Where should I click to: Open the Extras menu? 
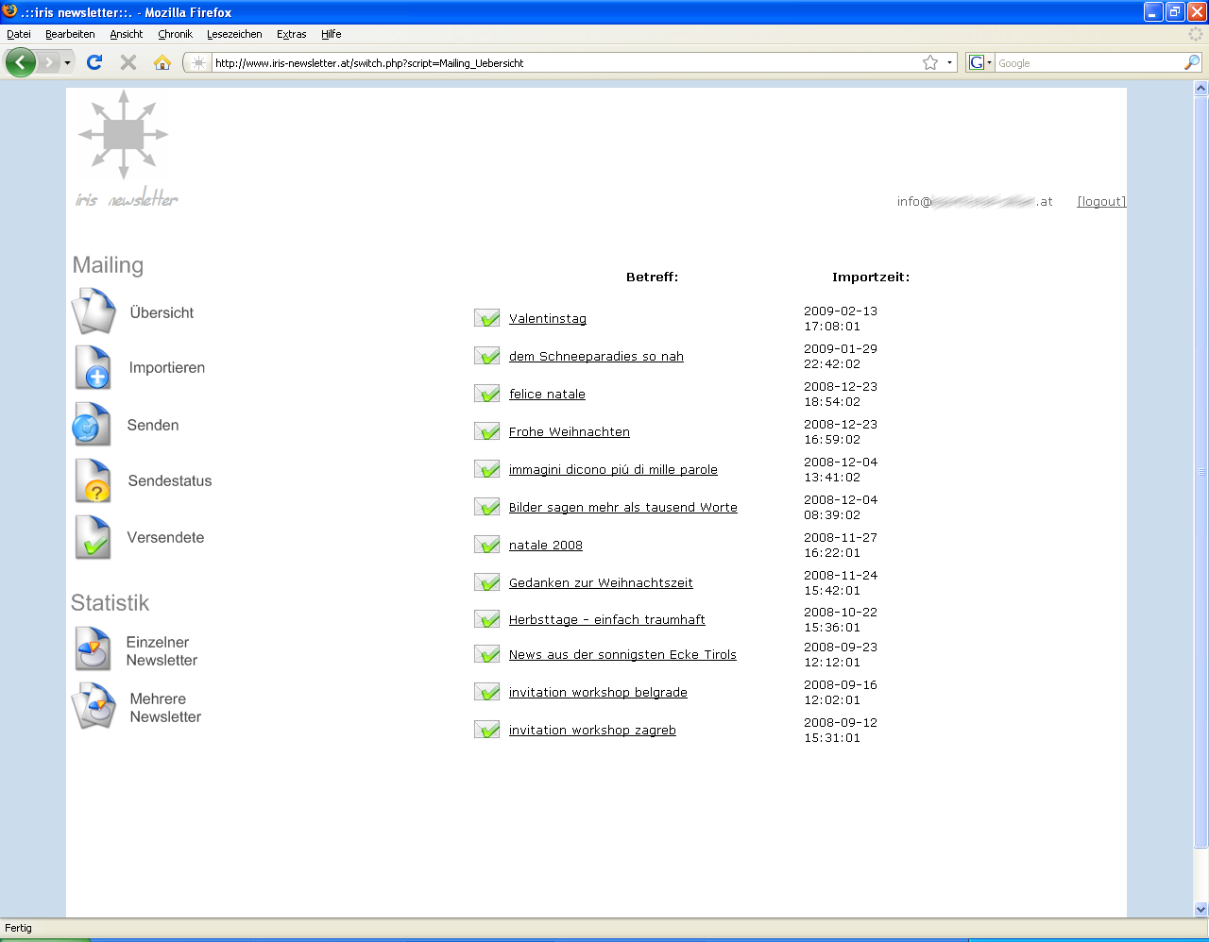coord(291,34)
